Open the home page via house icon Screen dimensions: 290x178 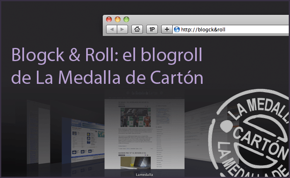click(137, 29)
